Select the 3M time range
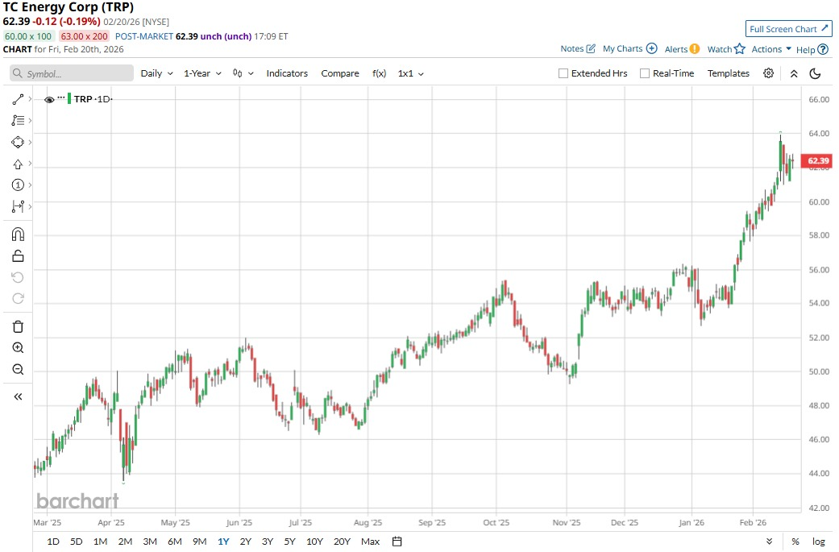The image size is (839, 552). pos(150,542)
